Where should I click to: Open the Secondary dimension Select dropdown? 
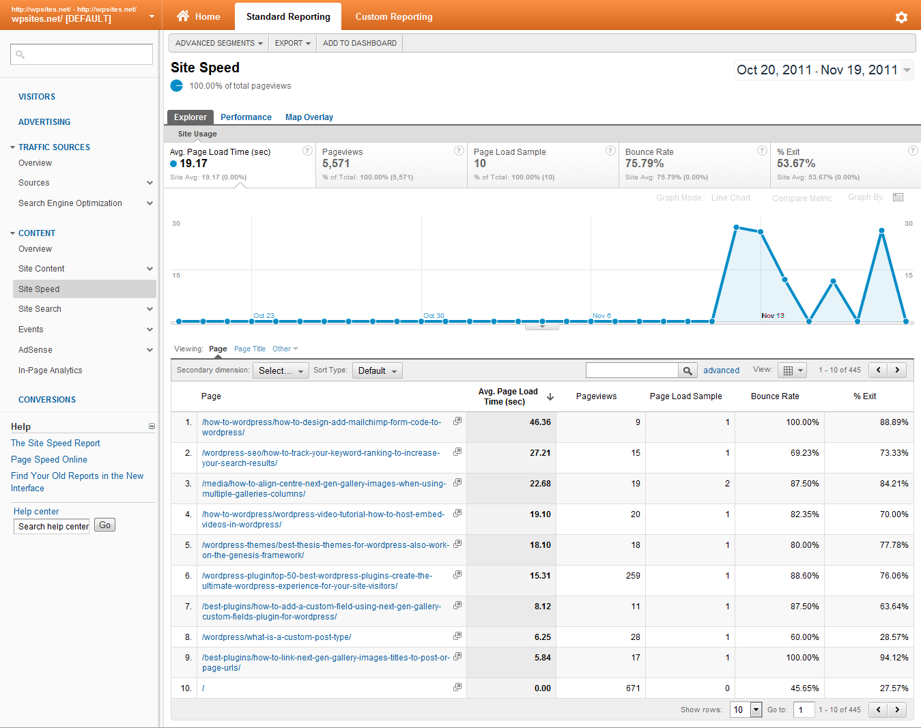281,370
